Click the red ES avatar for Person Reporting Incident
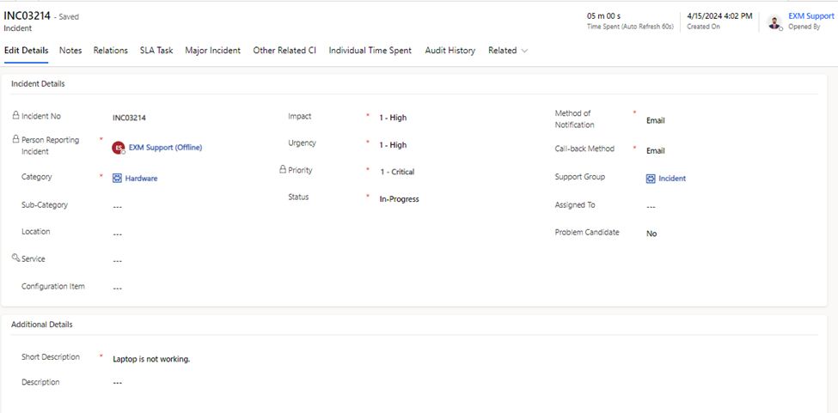The height and width of the screenshot is (413, 838). pyautogui.click(x=118, y=148)
